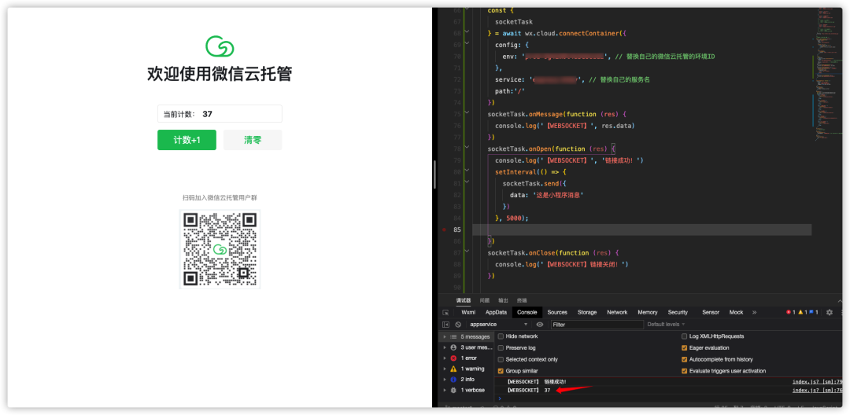Click the console Filter input field
Screen dimensions: 850x415
click(x=597, y=325)
